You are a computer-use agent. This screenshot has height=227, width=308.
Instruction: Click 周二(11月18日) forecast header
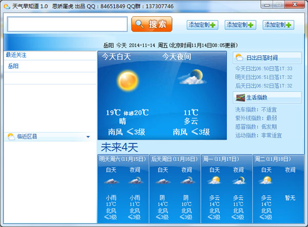click(273, 159)
